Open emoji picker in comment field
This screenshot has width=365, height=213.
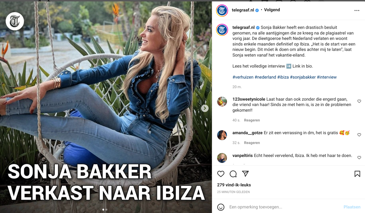221,207
